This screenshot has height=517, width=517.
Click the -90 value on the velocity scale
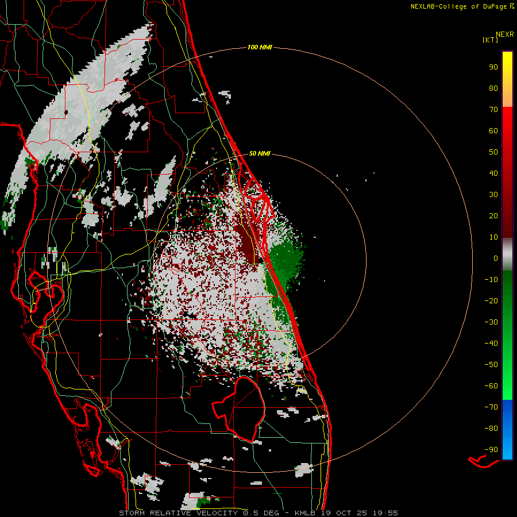pyautogui.click(x=491, y=449)
